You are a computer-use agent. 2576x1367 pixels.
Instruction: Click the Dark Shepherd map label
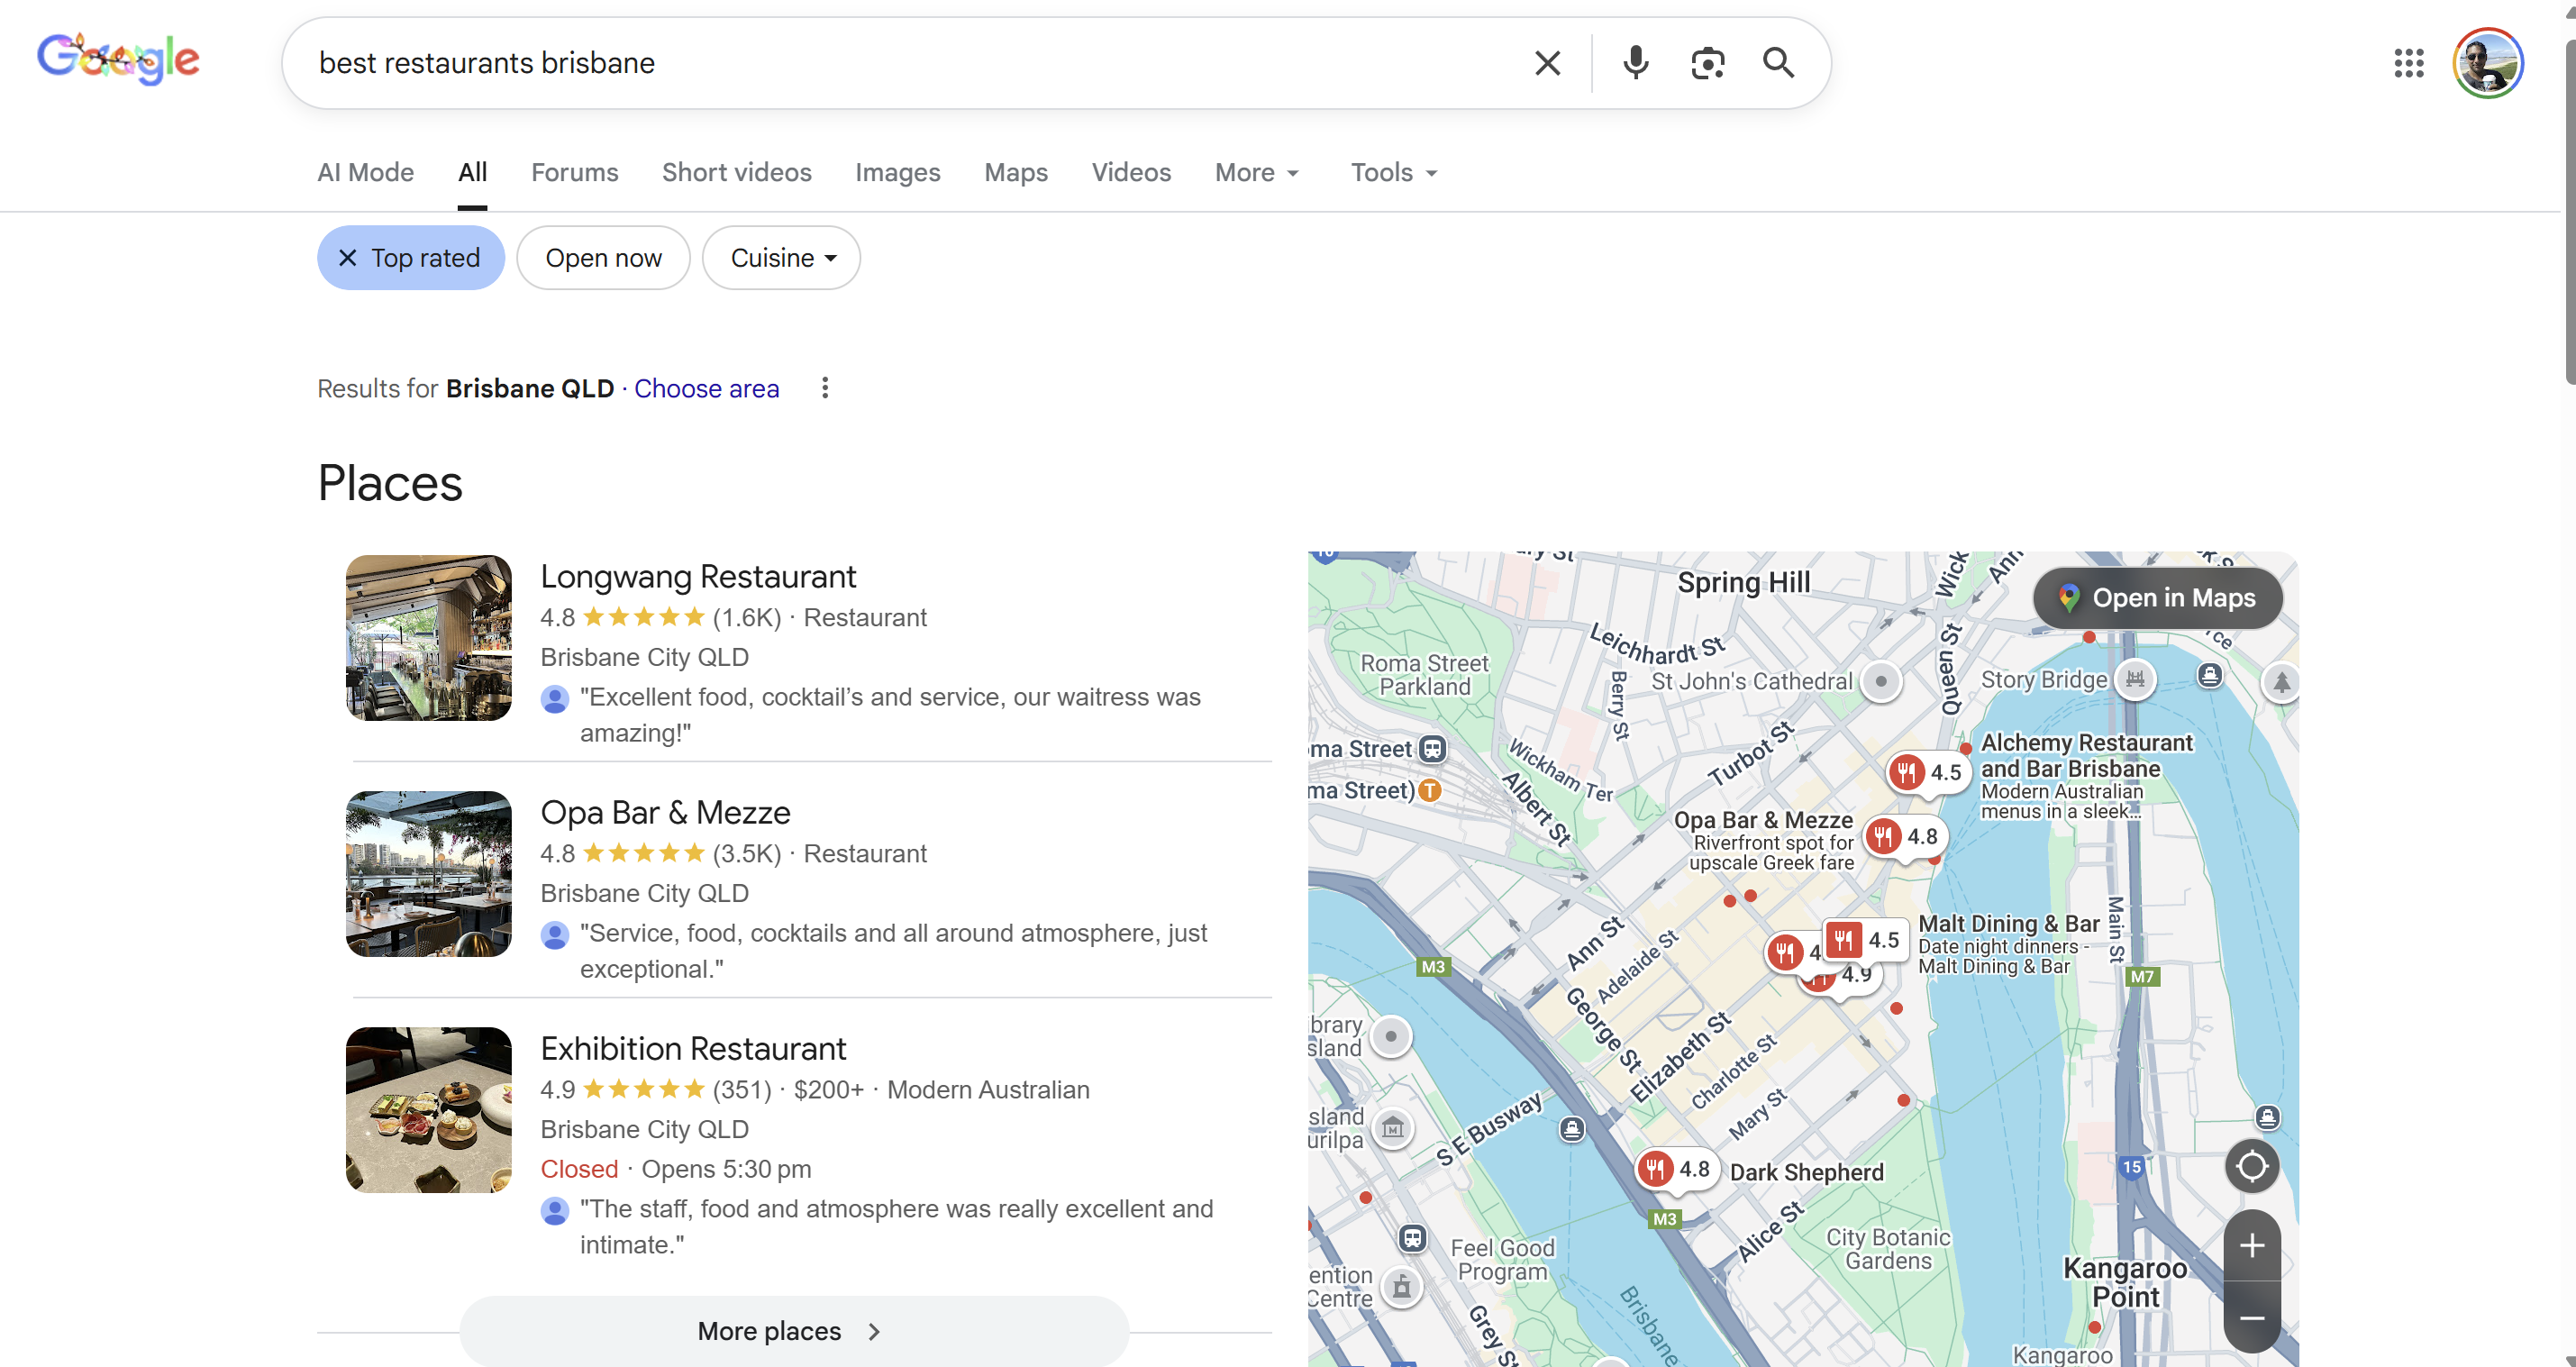pos(1806,1172)
